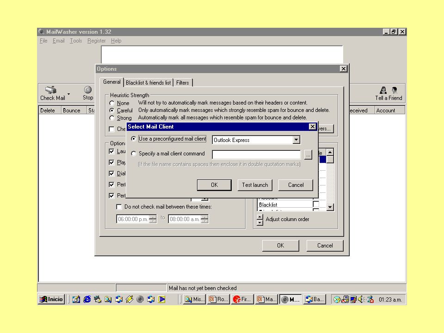Open the Tools menu
Viewport: 444px width, 333px height.
pyautogui.click(x=76, y=41)
